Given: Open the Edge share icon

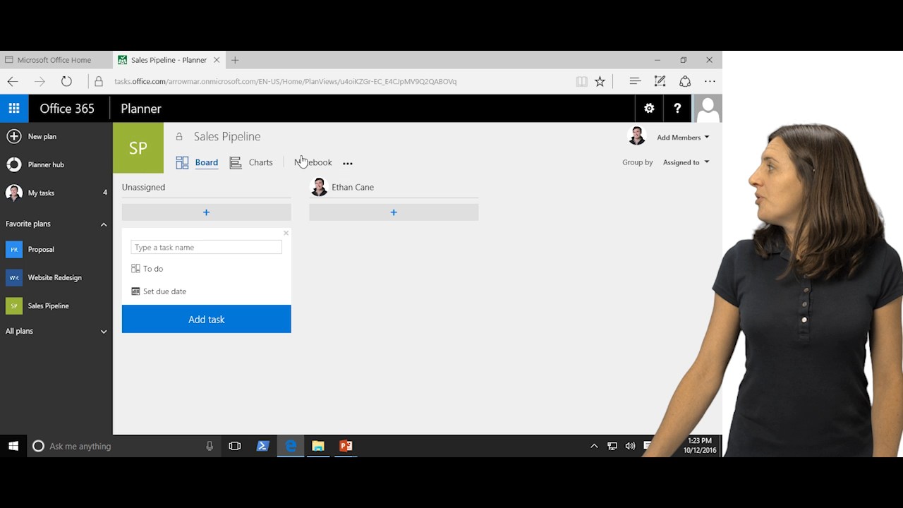Looking at the screenshot, I should pyautogui.click(x=685, y=81).
